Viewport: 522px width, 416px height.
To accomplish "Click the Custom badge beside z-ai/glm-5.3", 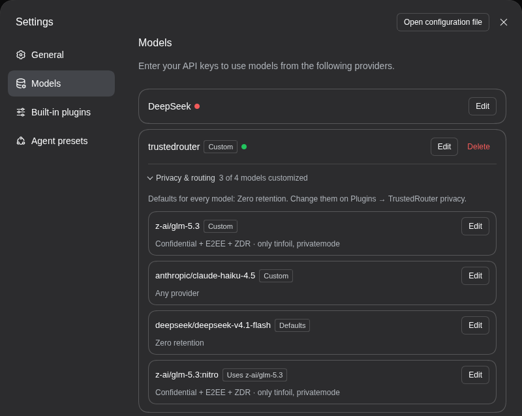I will [221, 226].
